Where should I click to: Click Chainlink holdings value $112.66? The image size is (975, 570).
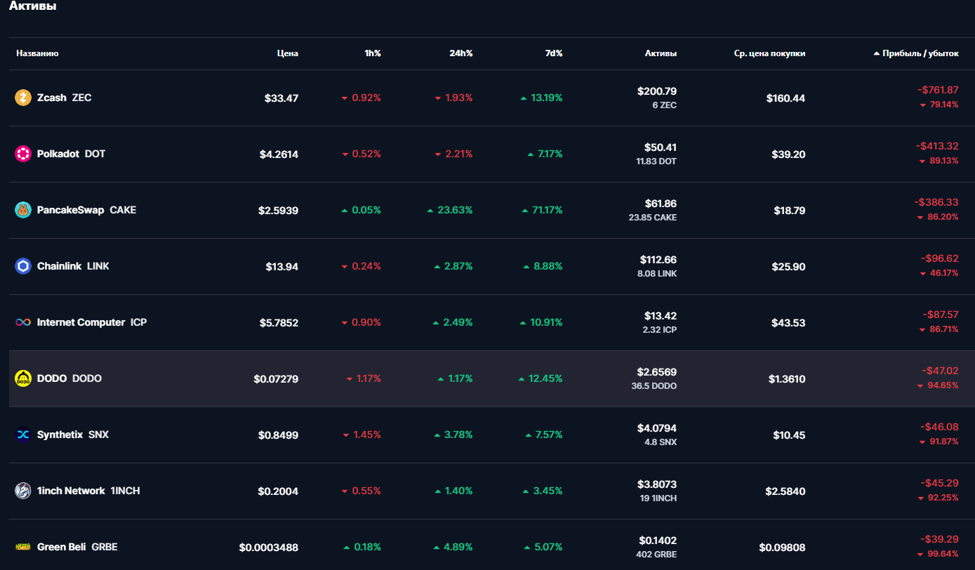658,260
